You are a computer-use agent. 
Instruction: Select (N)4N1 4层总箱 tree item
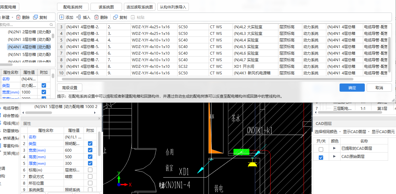pyautogui.click(x=29, y=47)
